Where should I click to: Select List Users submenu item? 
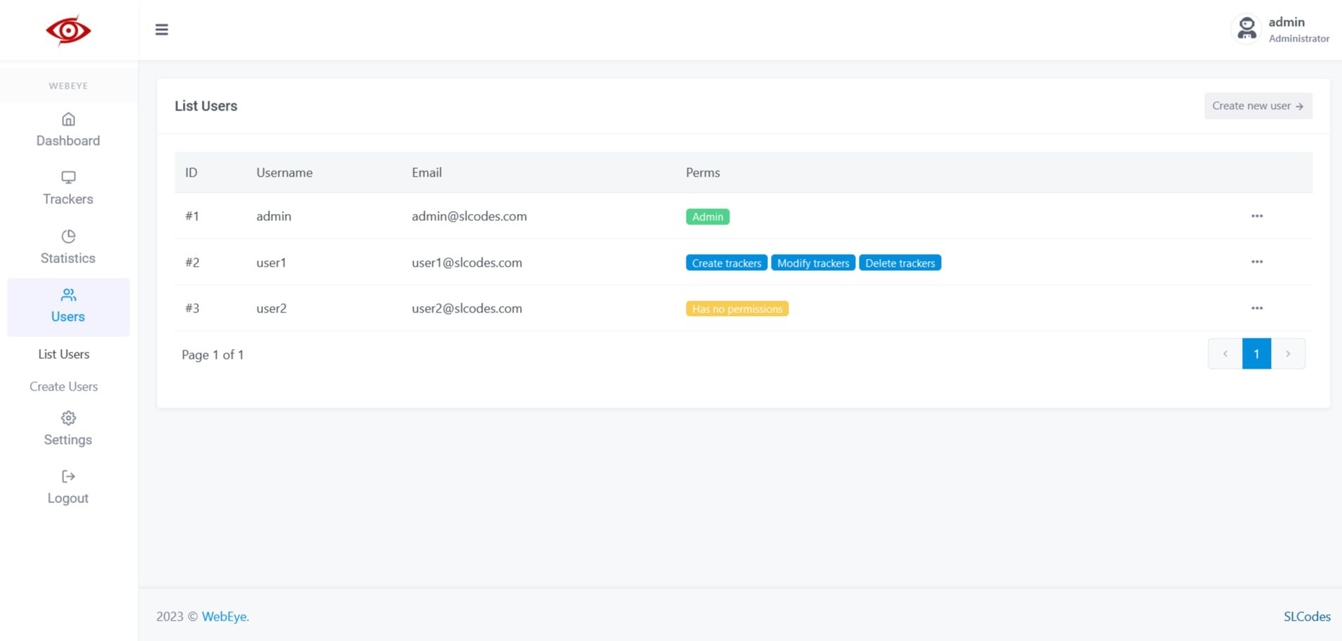coord(64,354)
